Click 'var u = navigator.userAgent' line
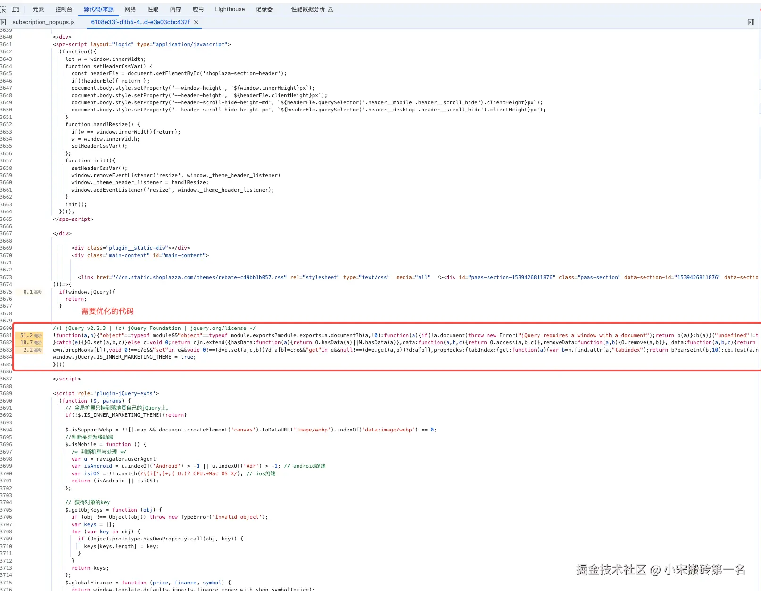 click(114, 459)
